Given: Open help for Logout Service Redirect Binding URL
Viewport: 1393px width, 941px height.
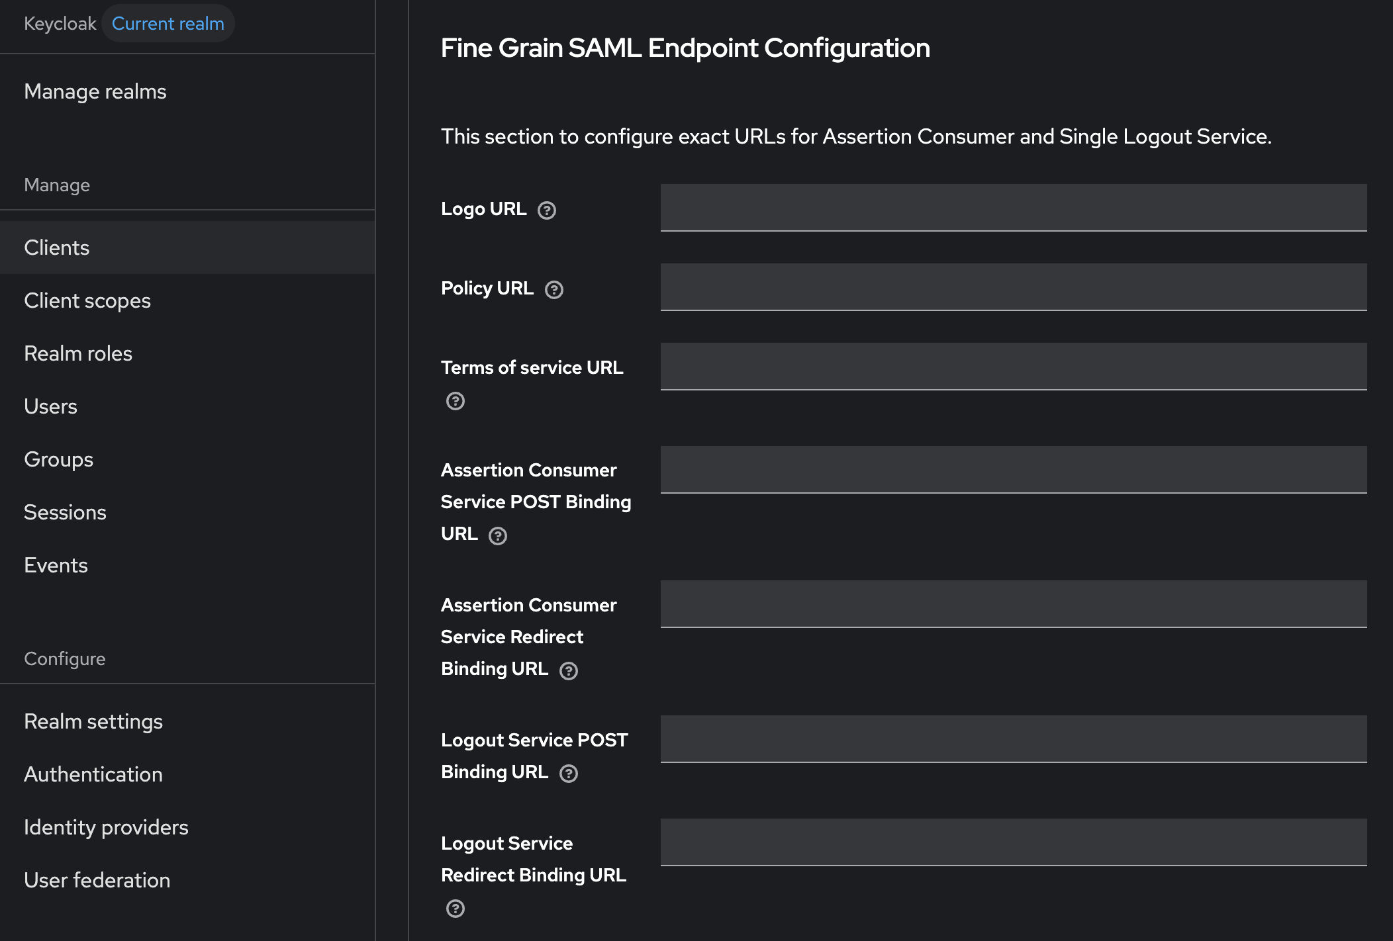Looking at the screenshot, I should click(456, 909).
